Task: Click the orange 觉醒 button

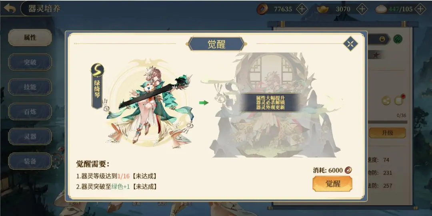Action: [332, 184]
